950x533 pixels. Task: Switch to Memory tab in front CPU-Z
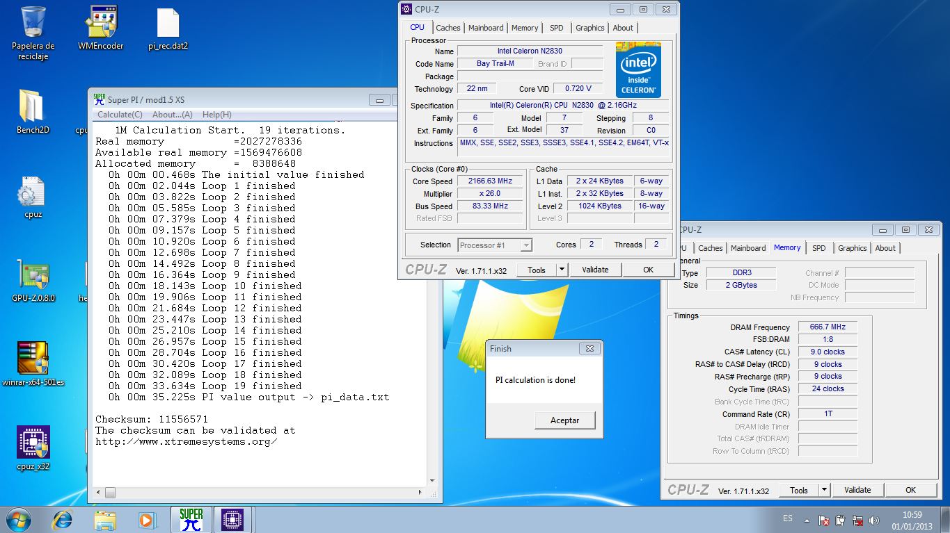point(525,28)
